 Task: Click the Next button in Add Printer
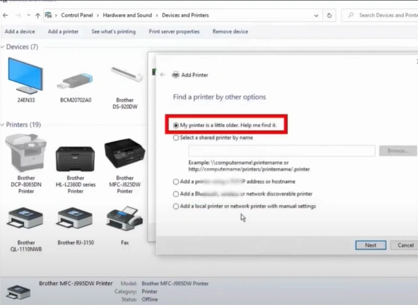point(371,245)
